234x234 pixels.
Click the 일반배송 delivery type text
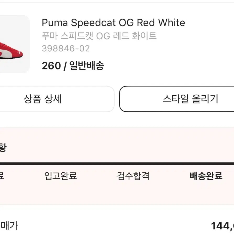pos(87,66)
